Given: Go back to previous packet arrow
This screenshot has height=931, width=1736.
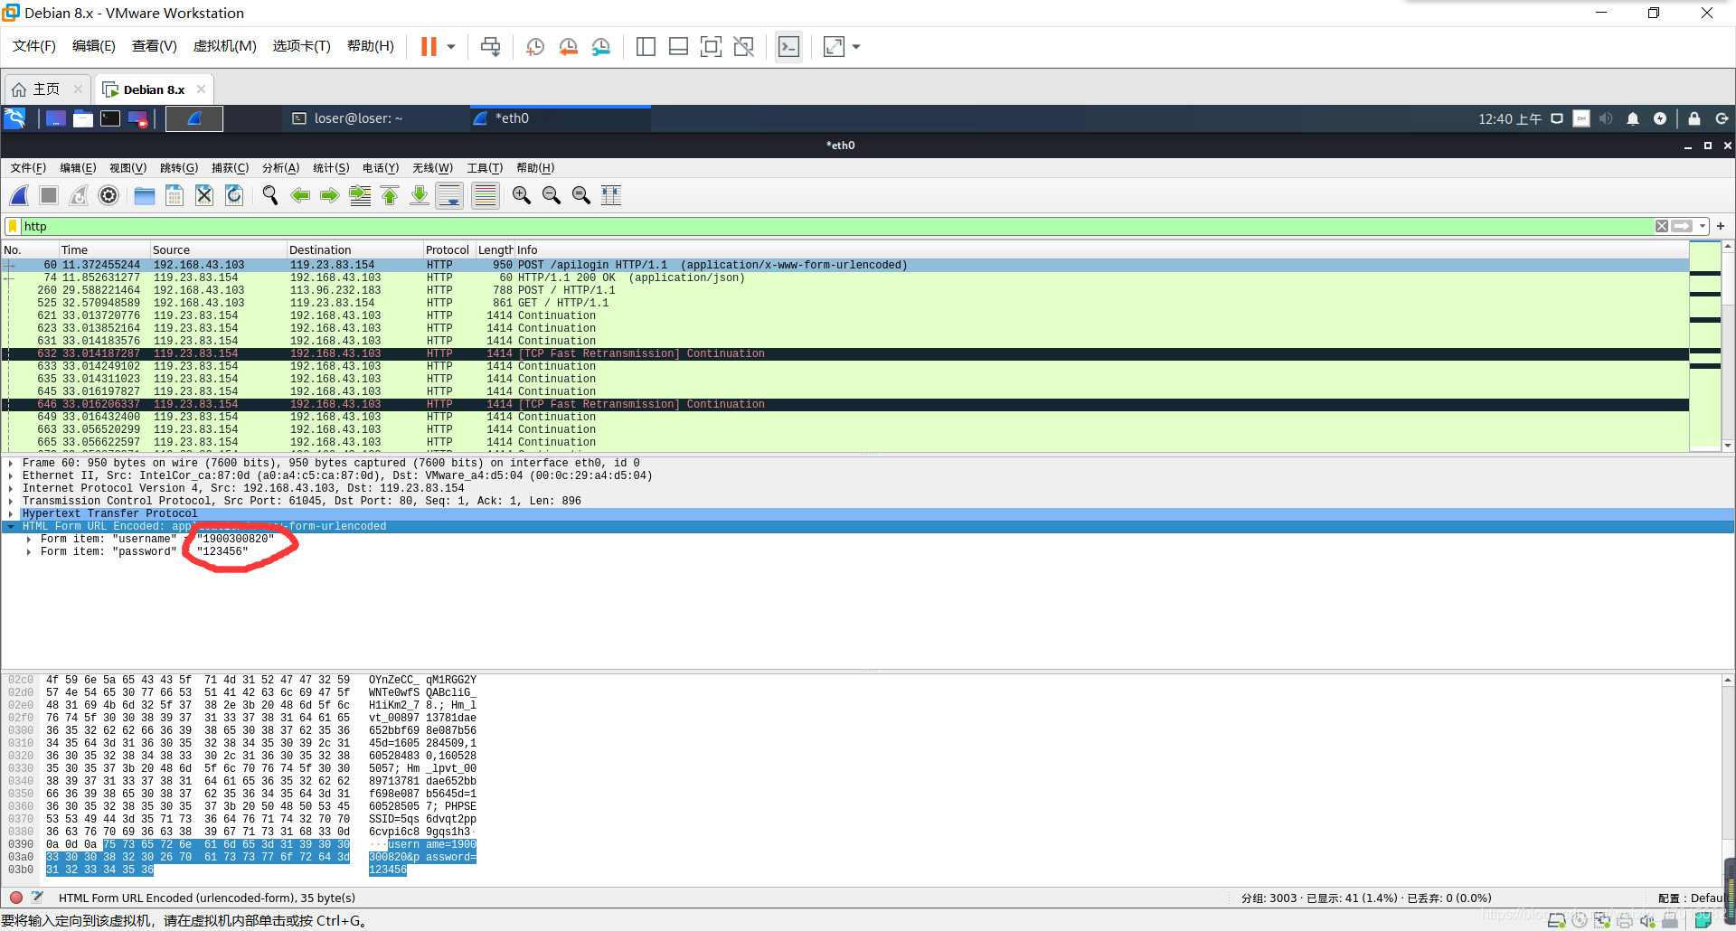Looking at the screenshot, I should pyautogui.click(x=300, y=195).
